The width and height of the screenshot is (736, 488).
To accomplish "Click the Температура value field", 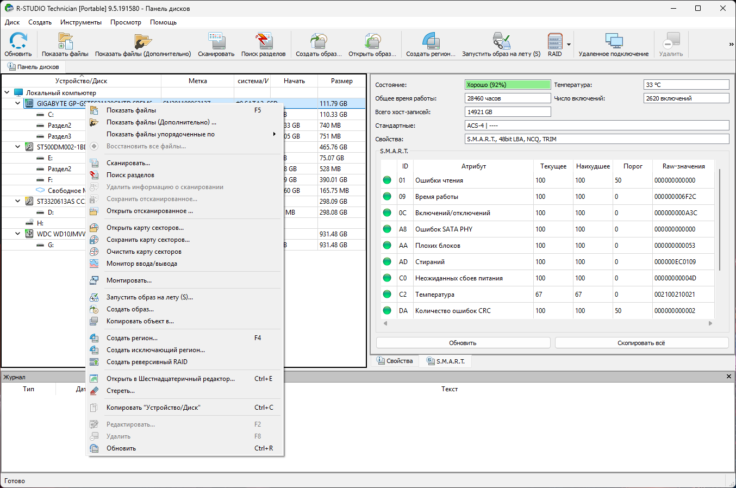I will (x=687, y=85).
